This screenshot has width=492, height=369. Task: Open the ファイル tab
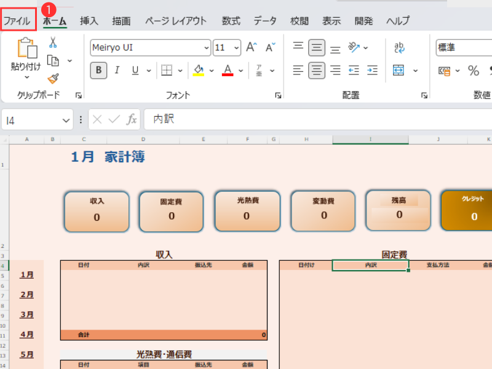tap(17, 21)
